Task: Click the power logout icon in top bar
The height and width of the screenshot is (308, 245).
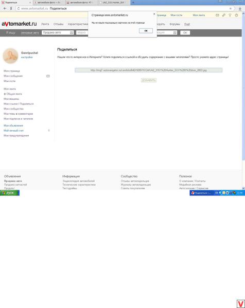Action: [x=236, y=15]
